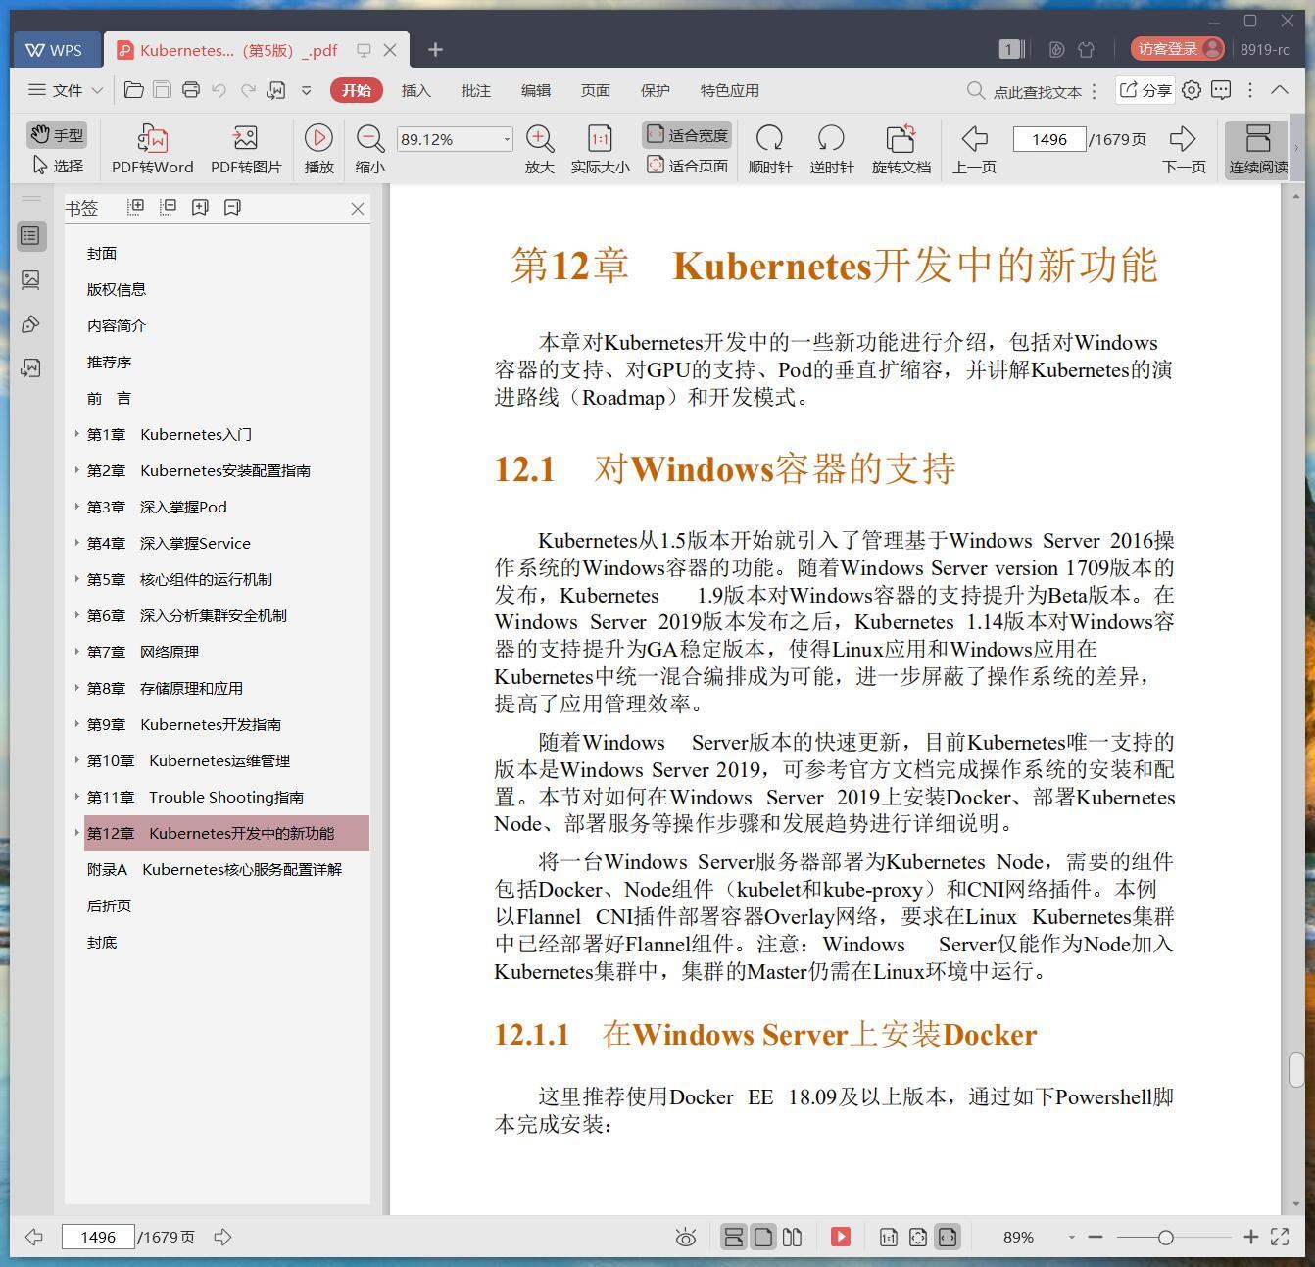Switch to single page view in status bar
The image size is (1315, 1267).
pos(763,1237)
